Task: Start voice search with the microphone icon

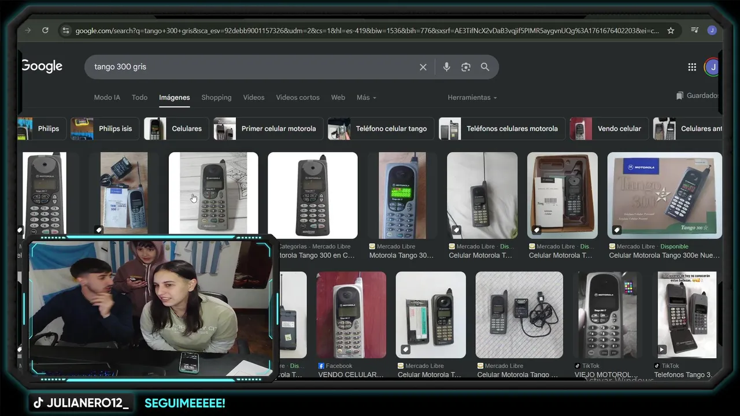Action: pos(446,67)
